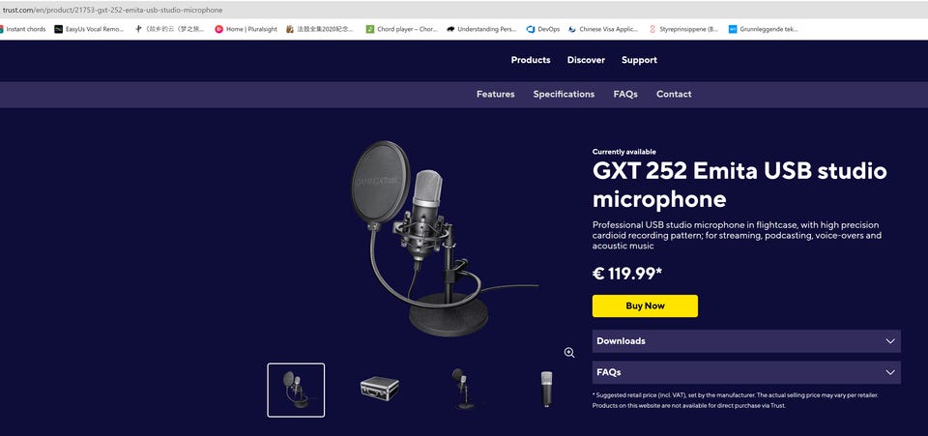Open the Understanding Pers... bookmark
Image resolution: width=928 pixels, height=436 pixels.
point(481,29)
